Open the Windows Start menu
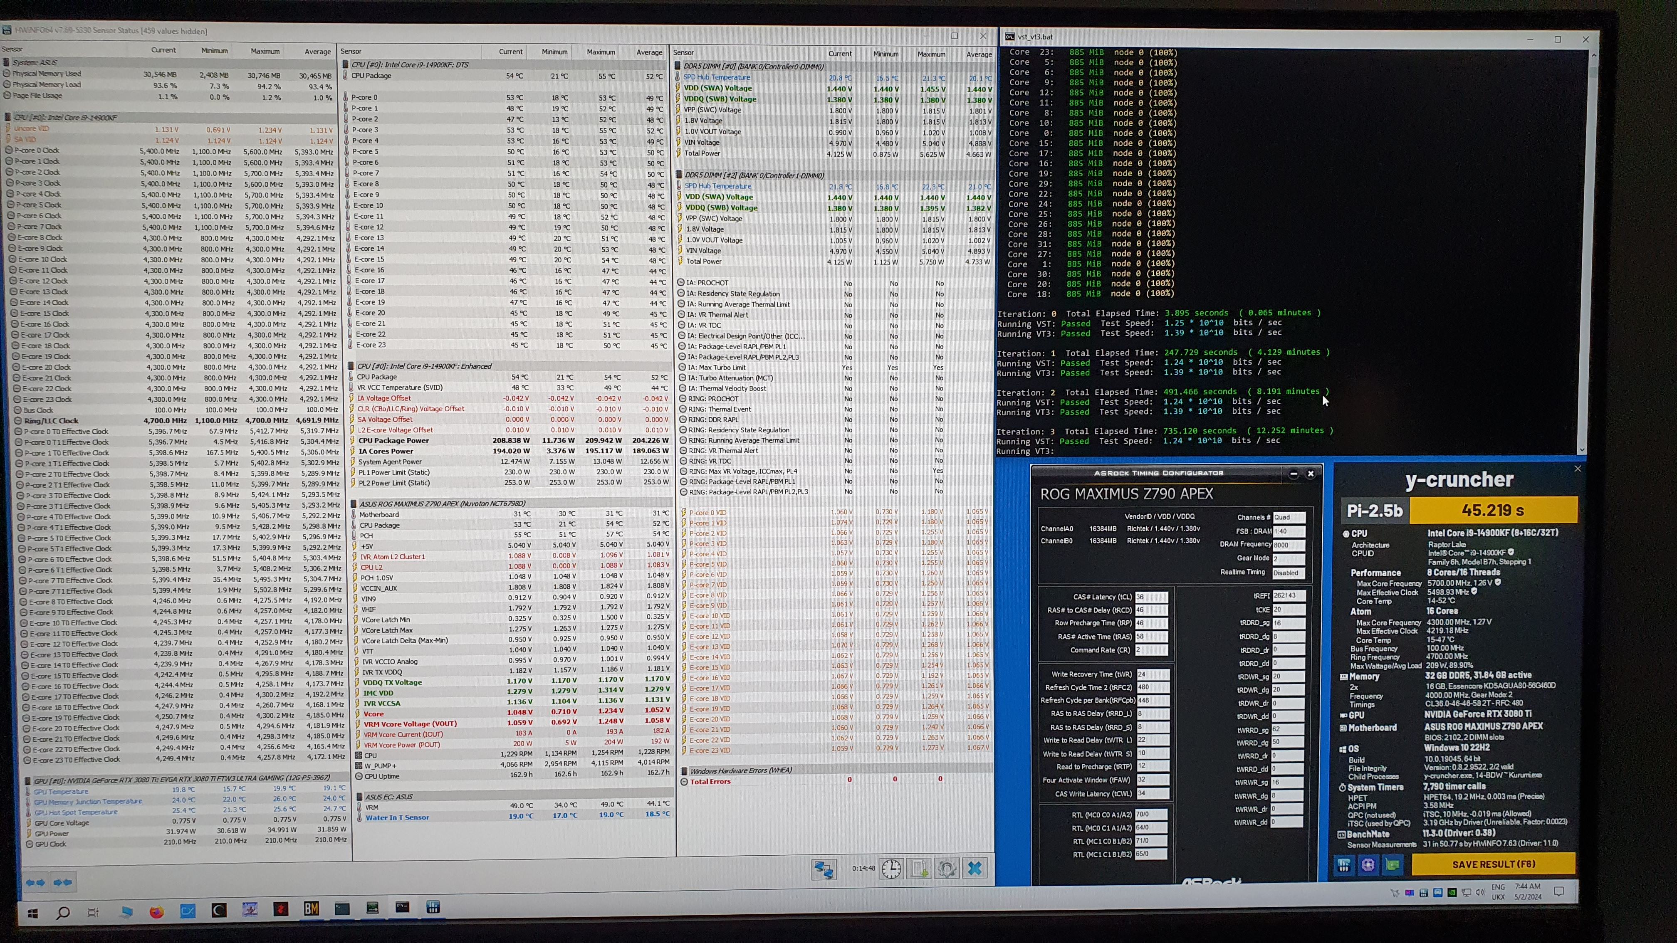Viewport: 1677px width, 943px height. 32,913
